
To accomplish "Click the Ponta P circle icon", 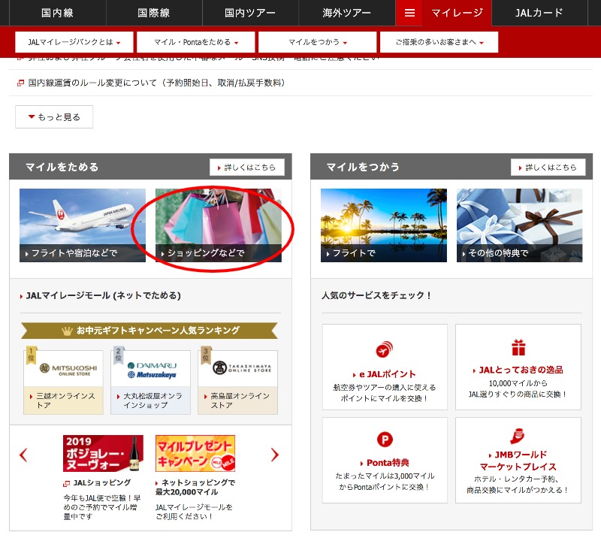I will click(385, 439).
